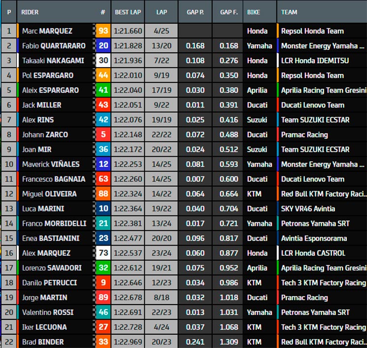
Task: Click Pramac Racing in Johann Zarco row
Action: [x=304, y=135]
